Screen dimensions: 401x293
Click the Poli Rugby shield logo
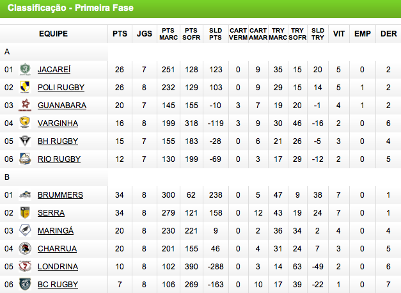click(x=25, y=87)
